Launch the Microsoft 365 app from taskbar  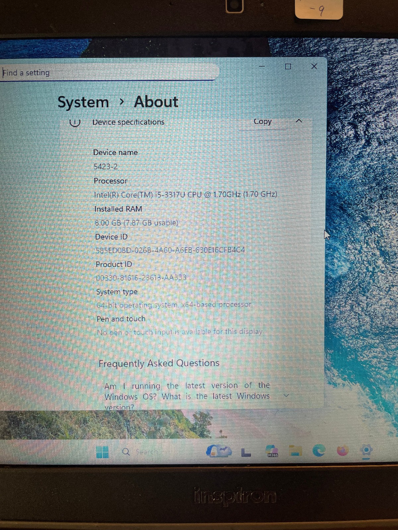tap(273, 451)
